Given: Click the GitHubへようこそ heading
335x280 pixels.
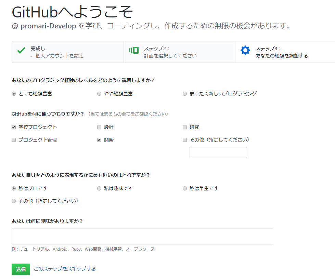Looking at the screenshot, I should [x=73, y=12].
